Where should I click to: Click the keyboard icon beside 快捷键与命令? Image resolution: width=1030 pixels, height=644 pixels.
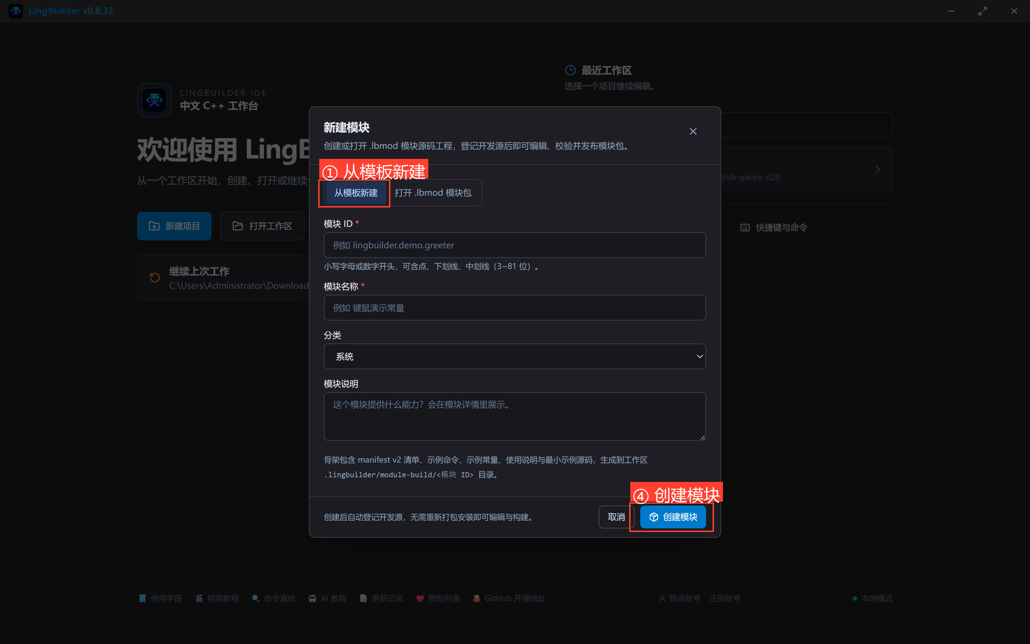(745, 228)
